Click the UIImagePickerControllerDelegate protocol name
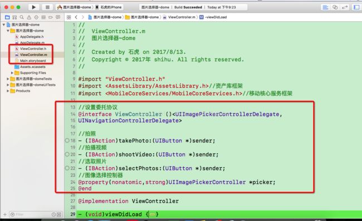This screenshot has width=362, height=221. coord(227,114)
